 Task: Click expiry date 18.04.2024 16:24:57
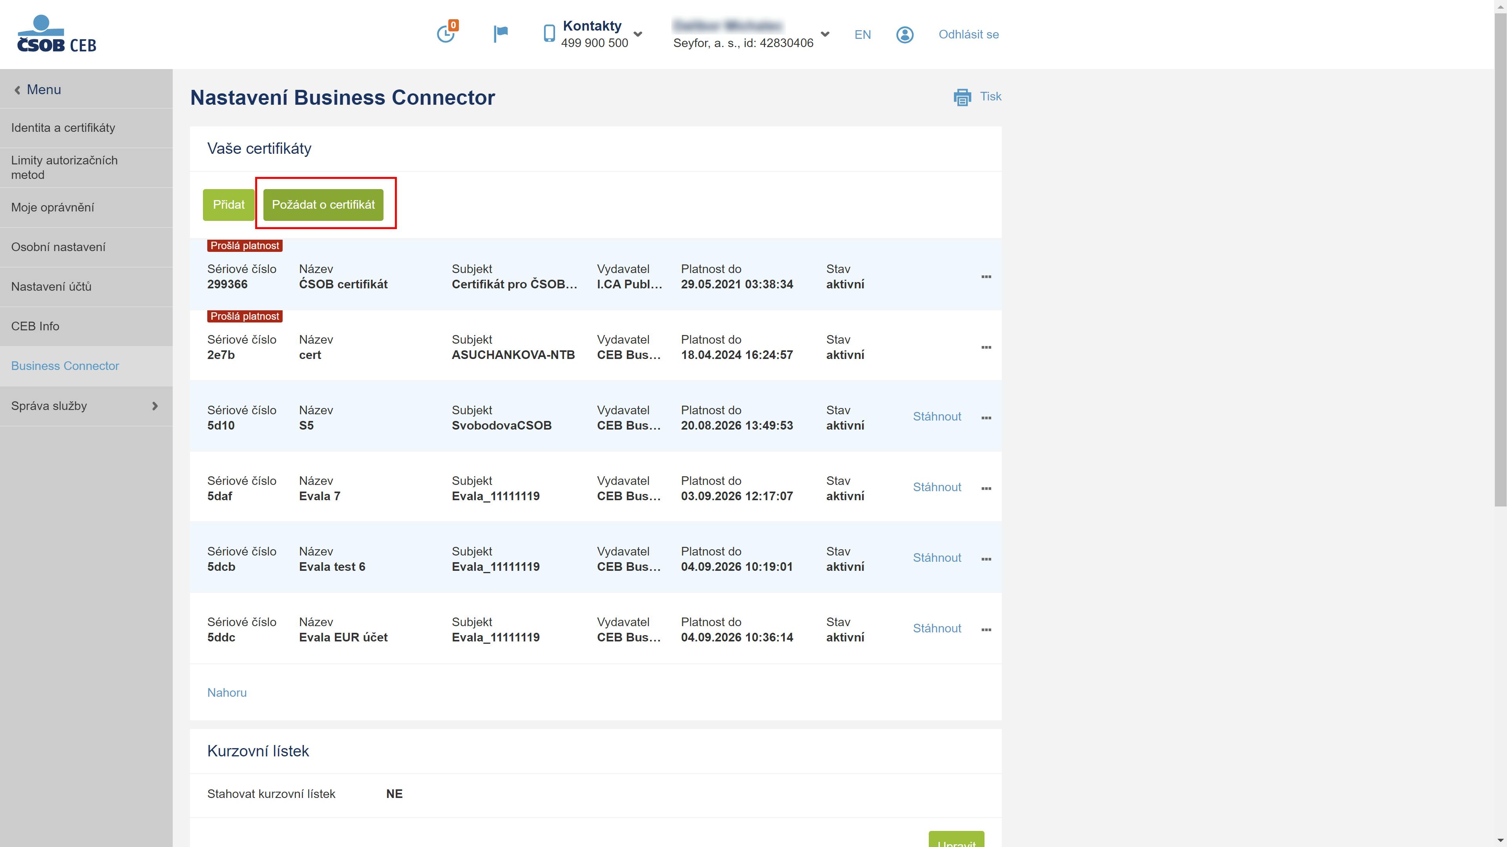point(736,355)
